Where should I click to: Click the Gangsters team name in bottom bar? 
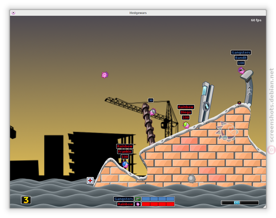124,199
